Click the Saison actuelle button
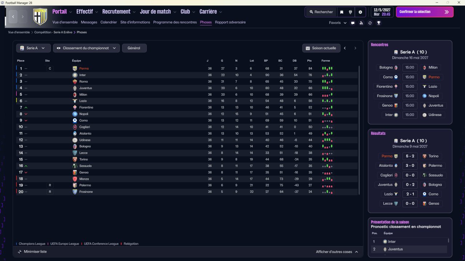The height and width of the screenshot is (261, 465). tap(321, 48)
